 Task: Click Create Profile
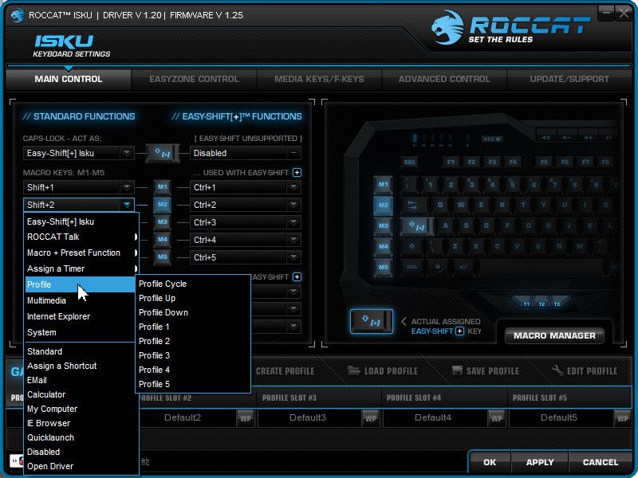point(285,370)
